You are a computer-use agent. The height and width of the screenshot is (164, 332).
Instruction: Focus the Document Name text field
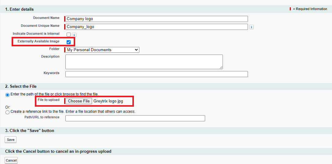tap(157, 19)
